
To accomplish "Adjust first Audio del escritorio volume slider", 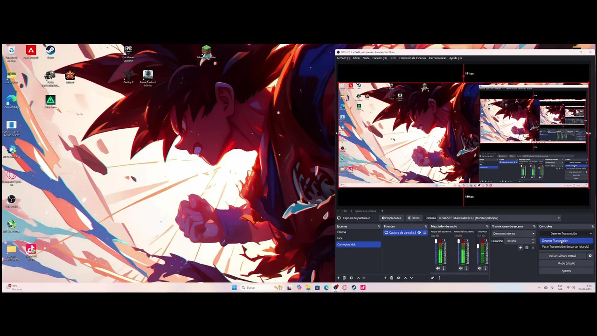I will tap(436, 251).
